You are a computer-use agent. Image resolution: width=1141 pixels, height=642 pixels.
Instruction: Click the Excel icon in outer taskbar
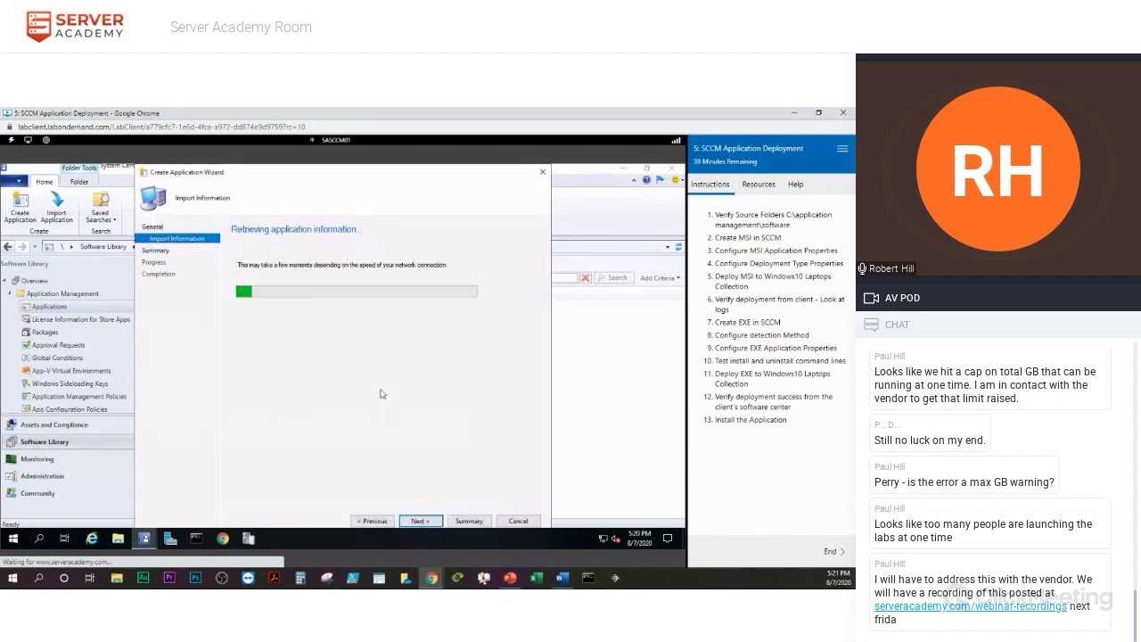(536, 578)
